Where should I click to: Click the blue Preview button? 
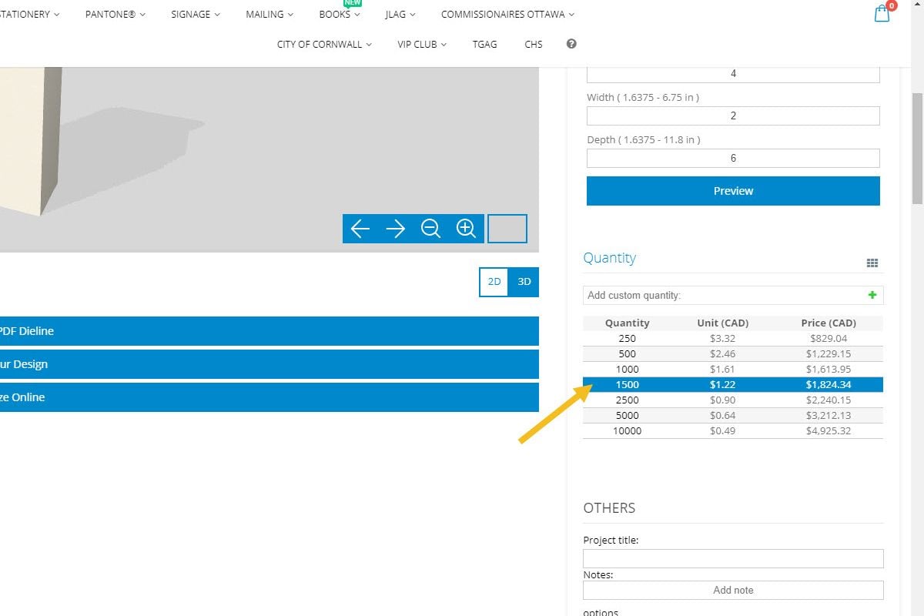(x=732, y=191)
